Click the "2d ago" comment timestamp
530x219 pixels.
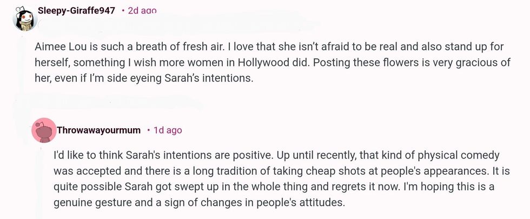(x=142, y=11)
